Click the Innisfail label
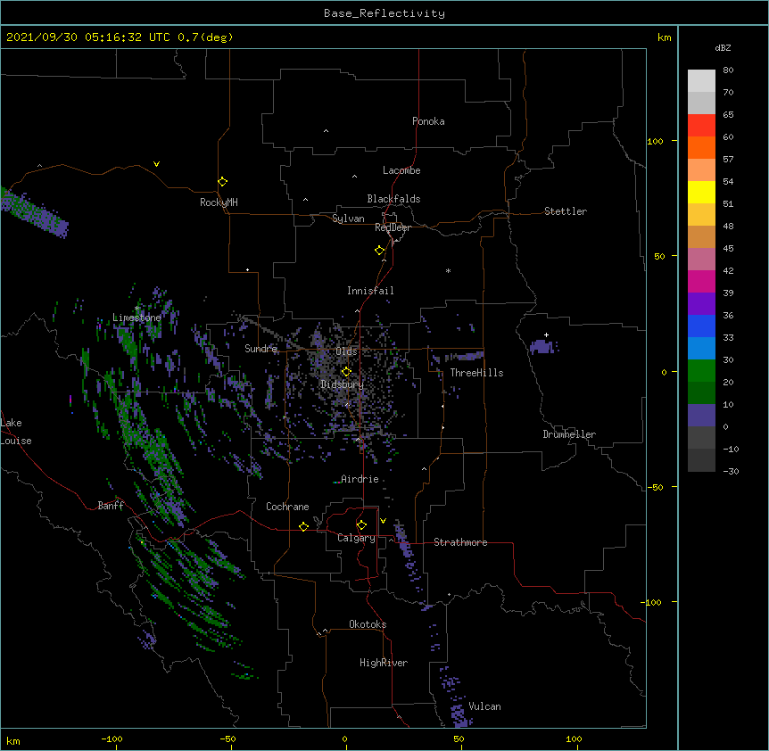The height and width of the screenshot is (751, 769). pyautogui.click(x=370, y=291)
